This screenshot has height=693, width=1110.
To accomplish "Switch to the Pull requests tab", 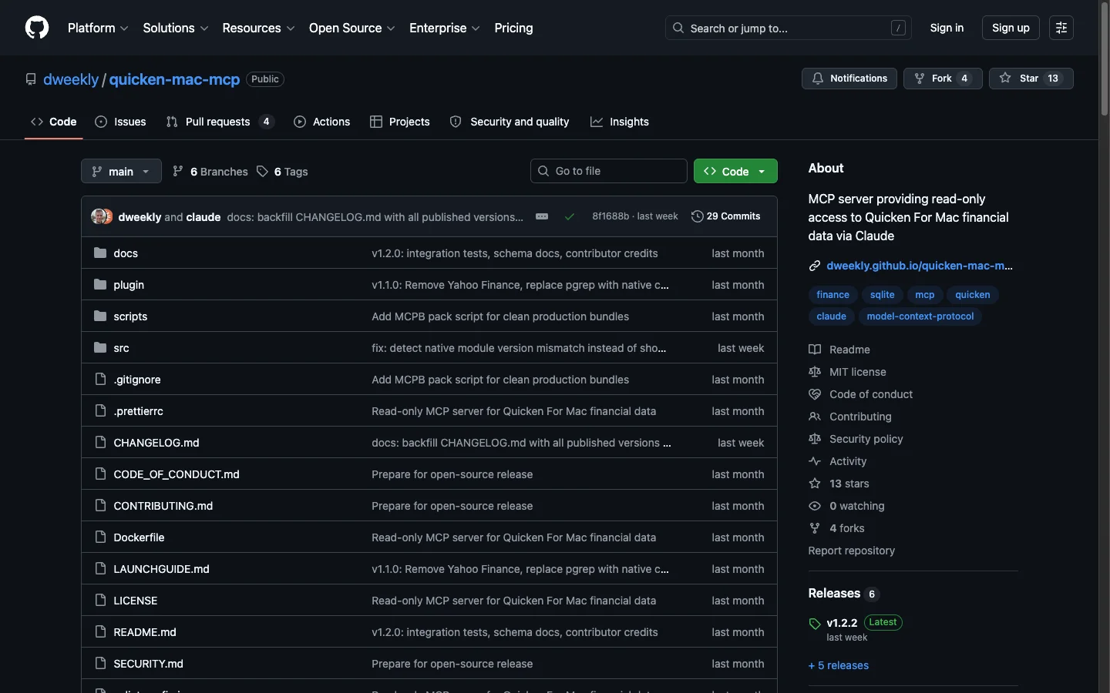I will [x=218, y=122].
